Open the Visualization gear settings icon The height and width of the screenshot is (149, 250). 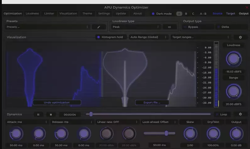240,37
